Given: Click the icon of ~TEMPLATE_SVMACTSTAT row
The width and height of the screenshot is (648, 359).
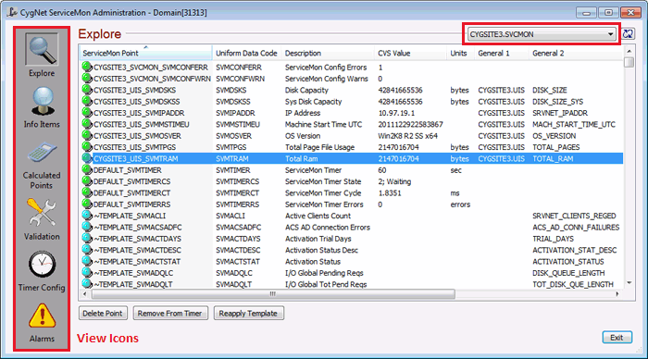Looking at the screenshot, I should pos(87,261).
